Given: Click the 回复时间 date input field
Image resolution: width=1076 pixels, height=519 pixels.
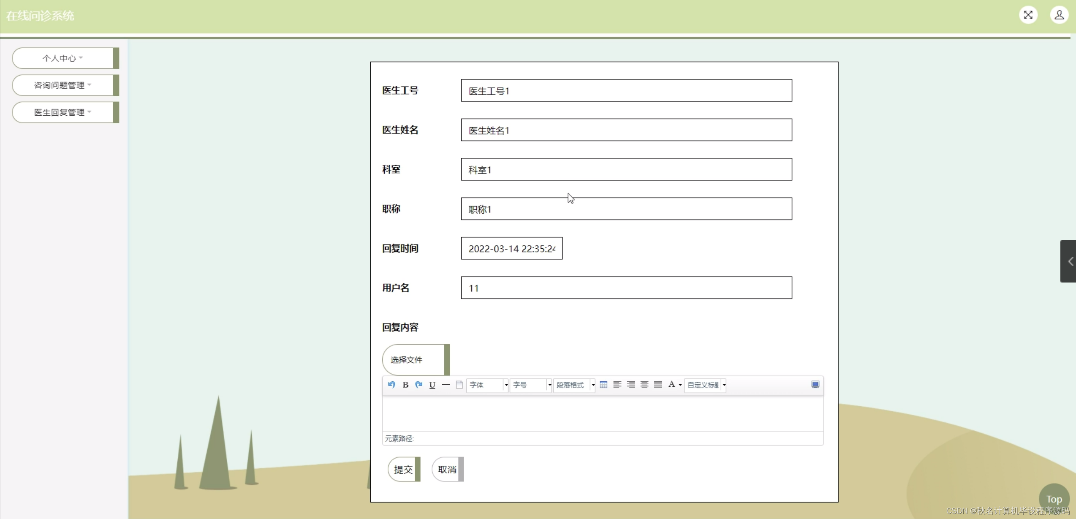Looking at the screenshot, I should pyautogui.click(x=511, y=249).
